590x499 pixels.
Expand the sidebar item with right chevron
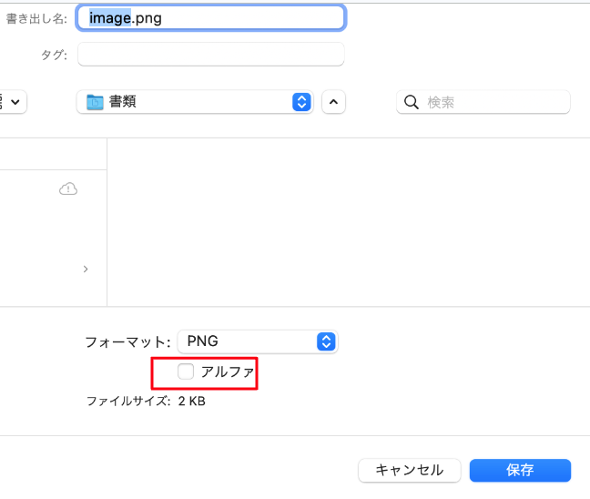click(86, 269)
